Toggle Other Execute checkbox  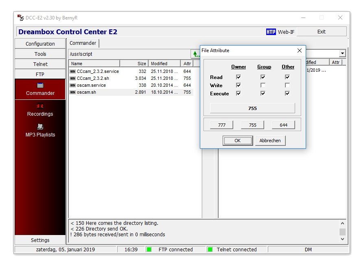click(x=287, y=93)
